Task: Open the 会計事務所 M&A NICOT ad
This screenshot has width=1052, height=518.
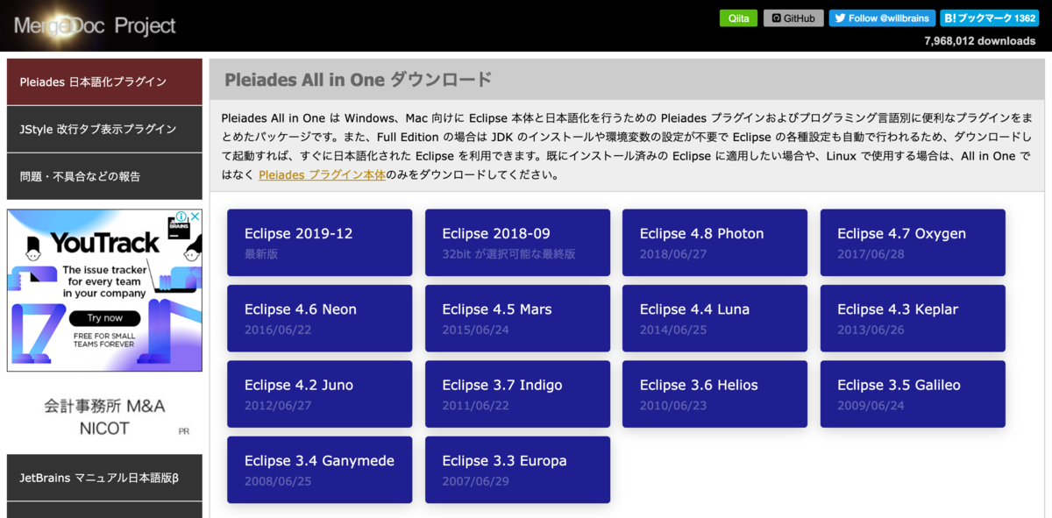Action: tap(104, 417)
